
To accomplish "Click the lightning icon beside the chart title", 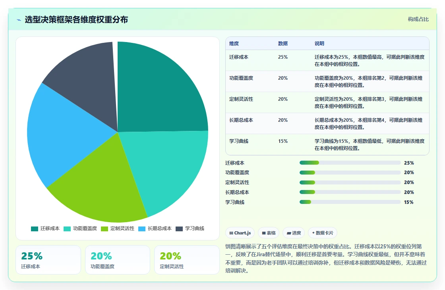I will (x=19, y=20).
